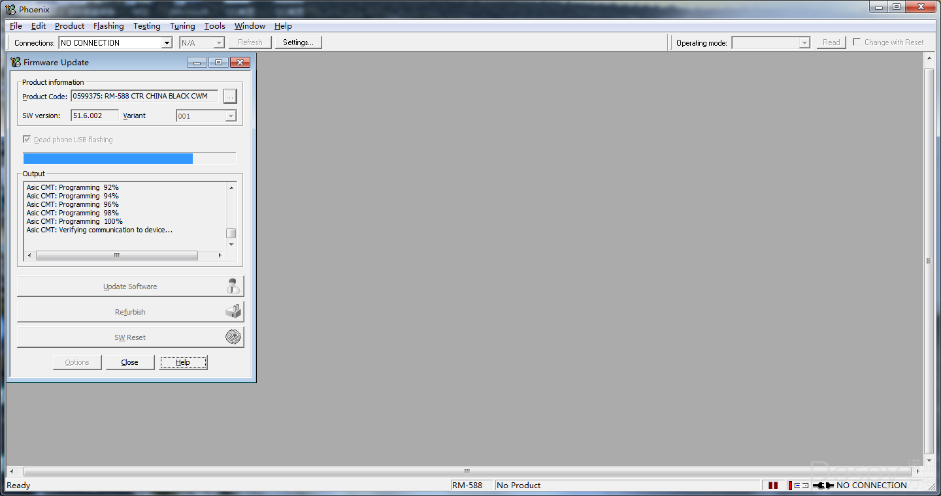This screenshot has width=941, height=496.
Task: Click 'Asic CMT: Programming 96%' output line
Action: point(73,204)
